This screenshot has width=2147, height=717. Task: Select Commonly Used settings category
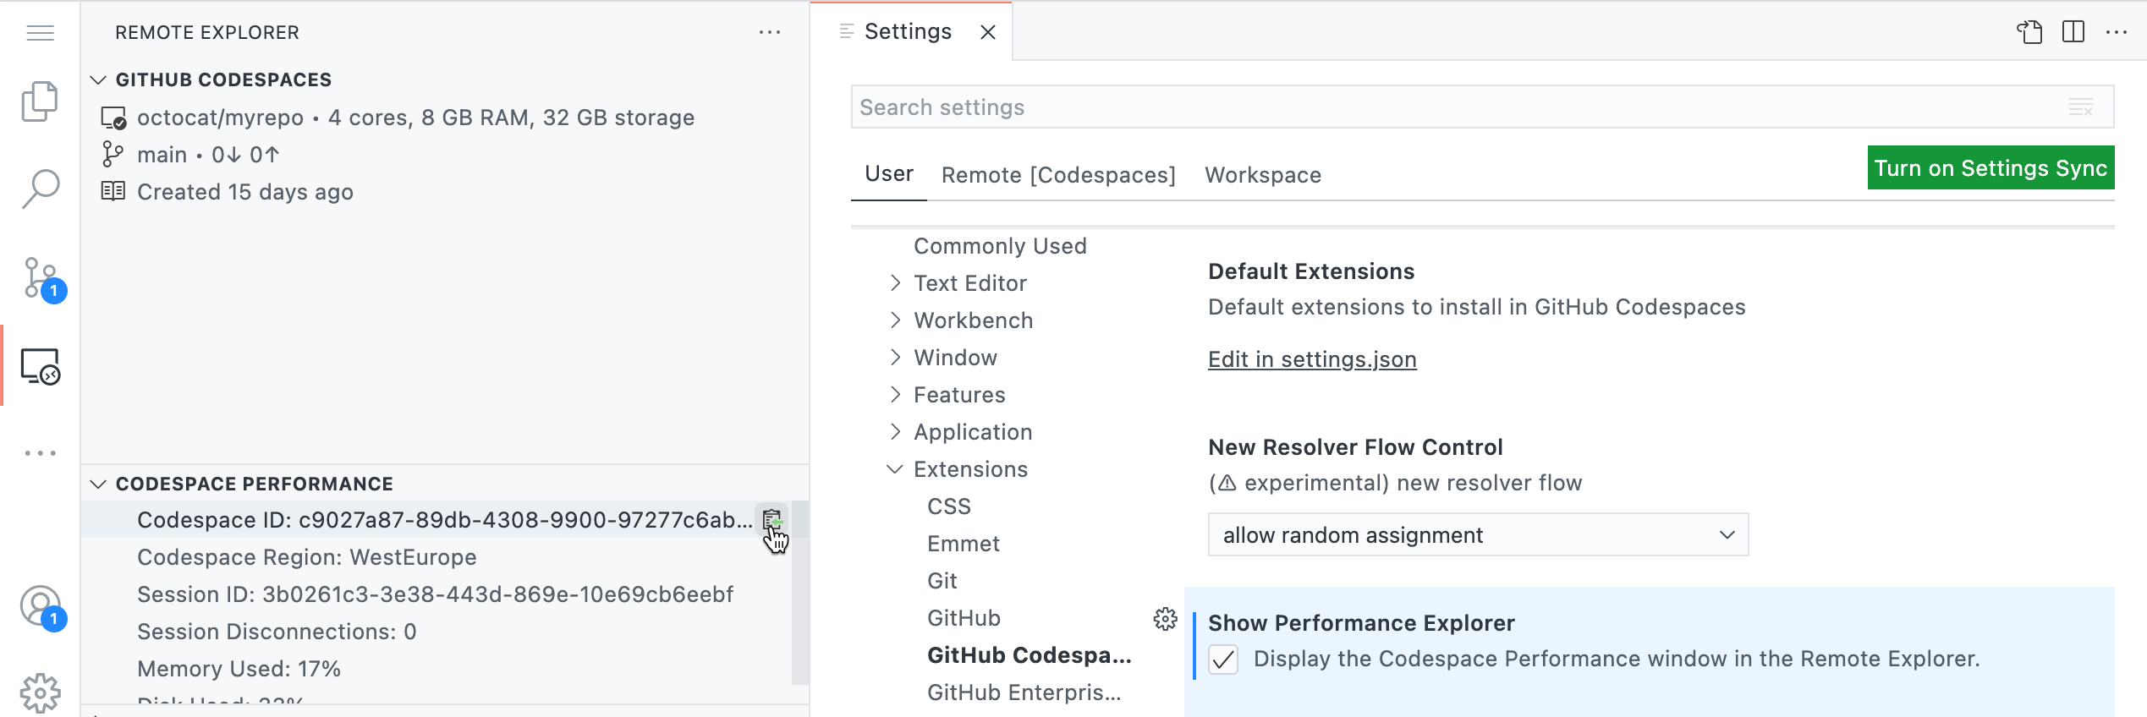click(1000, 246)
